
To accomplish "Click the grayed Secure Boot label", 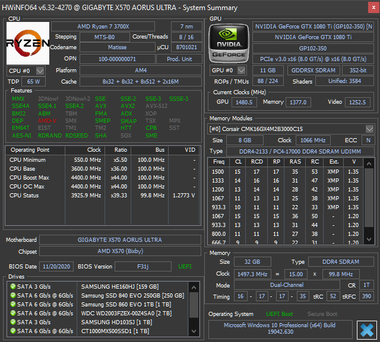I will click(322, 314).
